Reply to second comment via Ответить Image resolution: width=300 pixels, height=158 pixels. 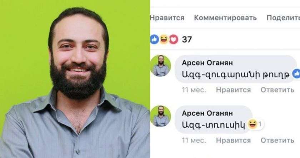tap(277, 140)
